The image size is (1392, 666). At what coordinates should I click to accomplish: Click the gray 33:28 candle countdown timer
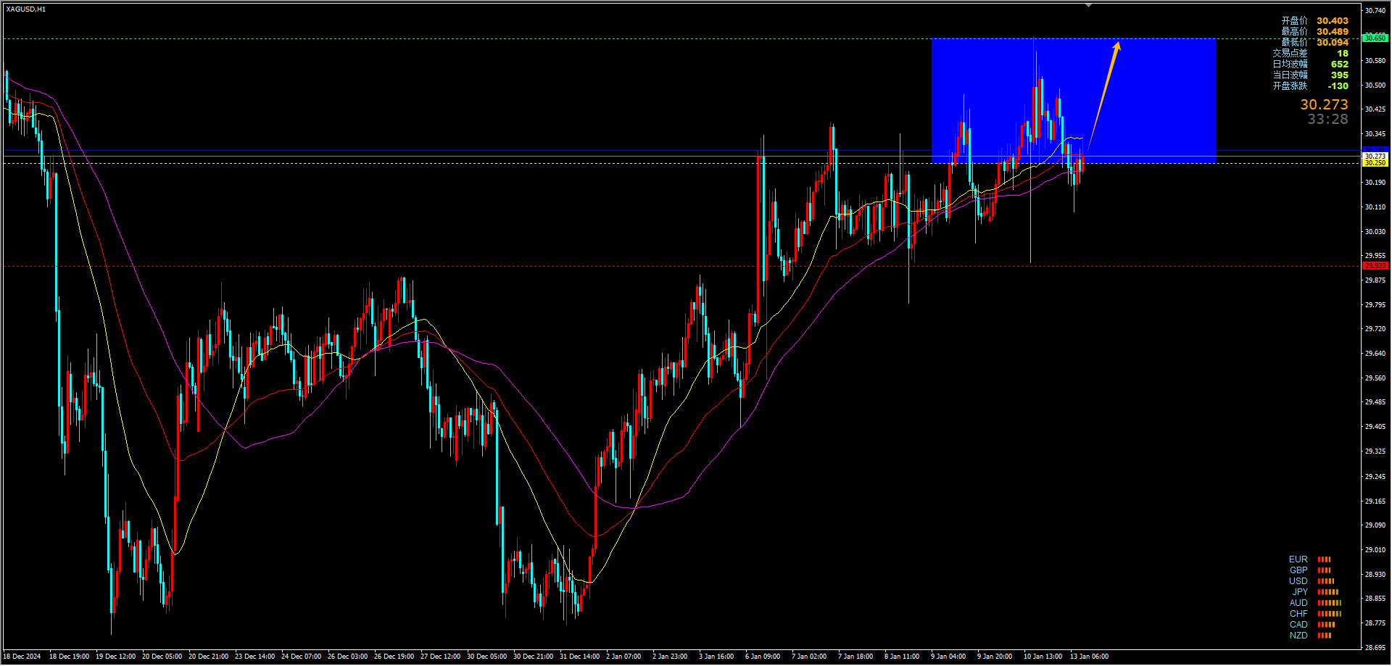tap(1327, 120)
